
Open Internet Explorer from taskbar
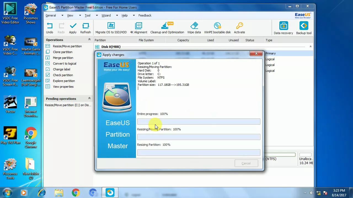[42, 193]
